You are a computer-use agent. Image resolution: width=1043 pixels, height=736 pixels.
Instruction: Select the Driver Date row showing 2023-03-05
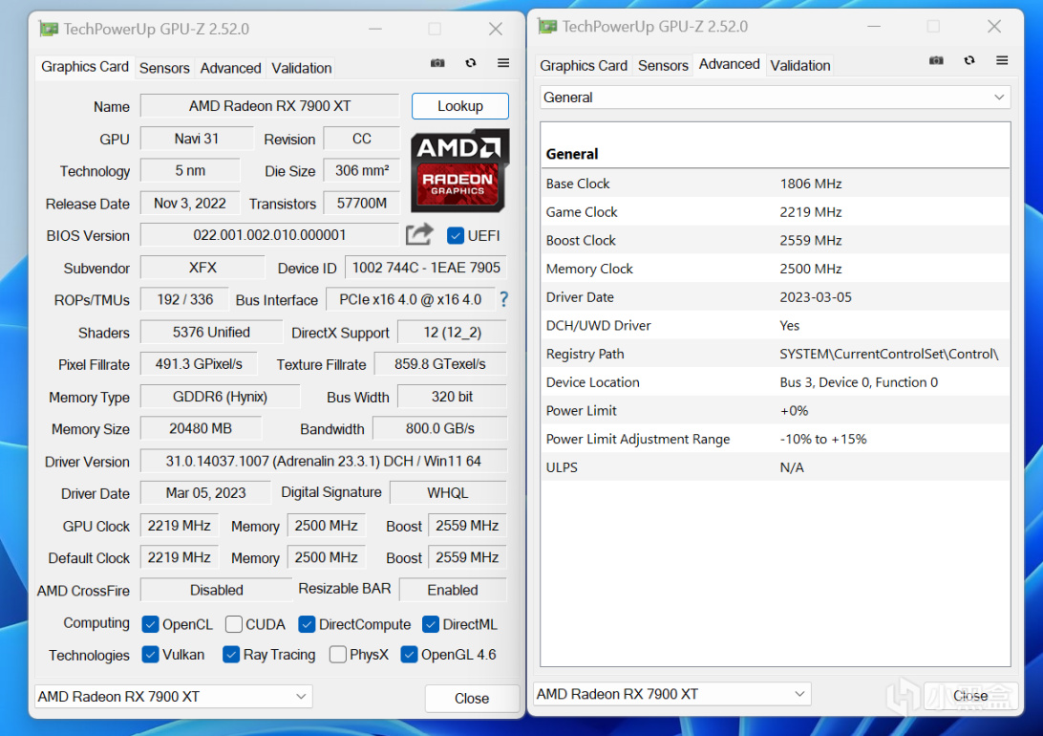pos(775,297)
